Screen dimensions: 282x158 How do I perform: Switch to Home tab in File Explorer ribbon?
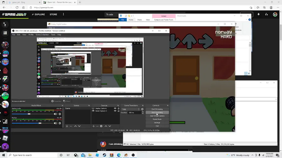pos(131,20)
